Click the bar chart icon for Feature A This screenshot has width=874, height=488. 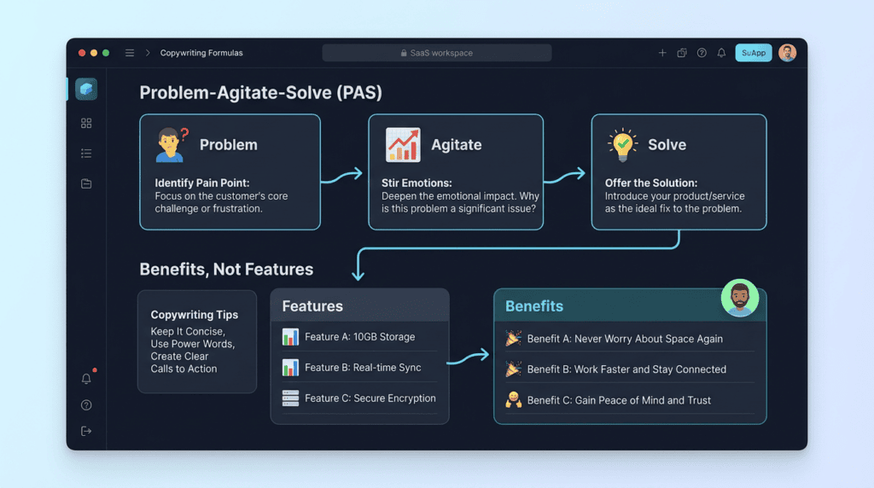290,337
